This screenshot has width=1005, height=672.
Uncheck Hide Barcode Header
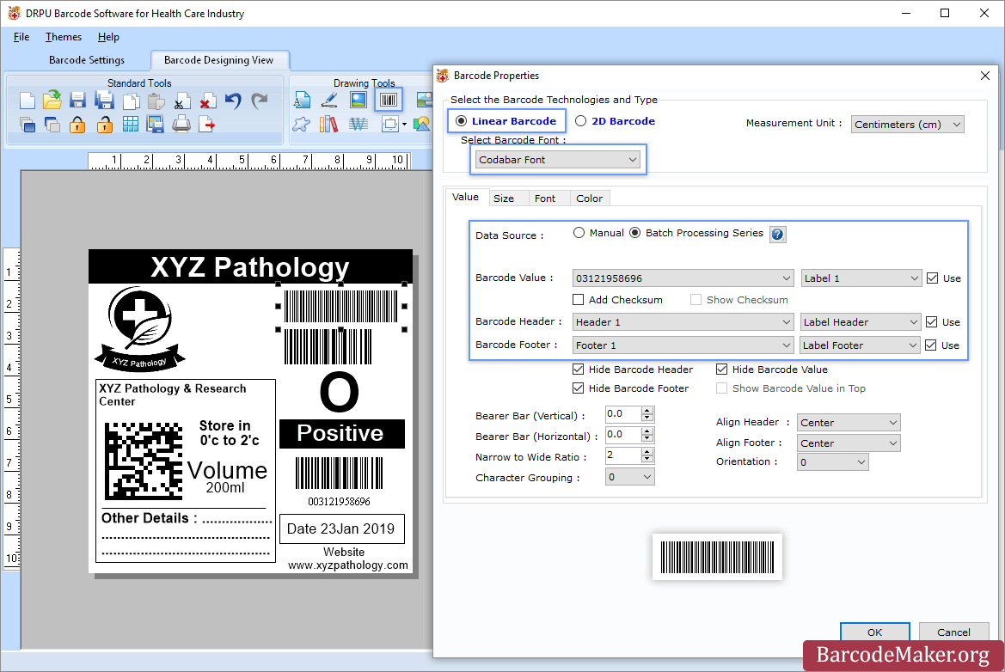578,370
